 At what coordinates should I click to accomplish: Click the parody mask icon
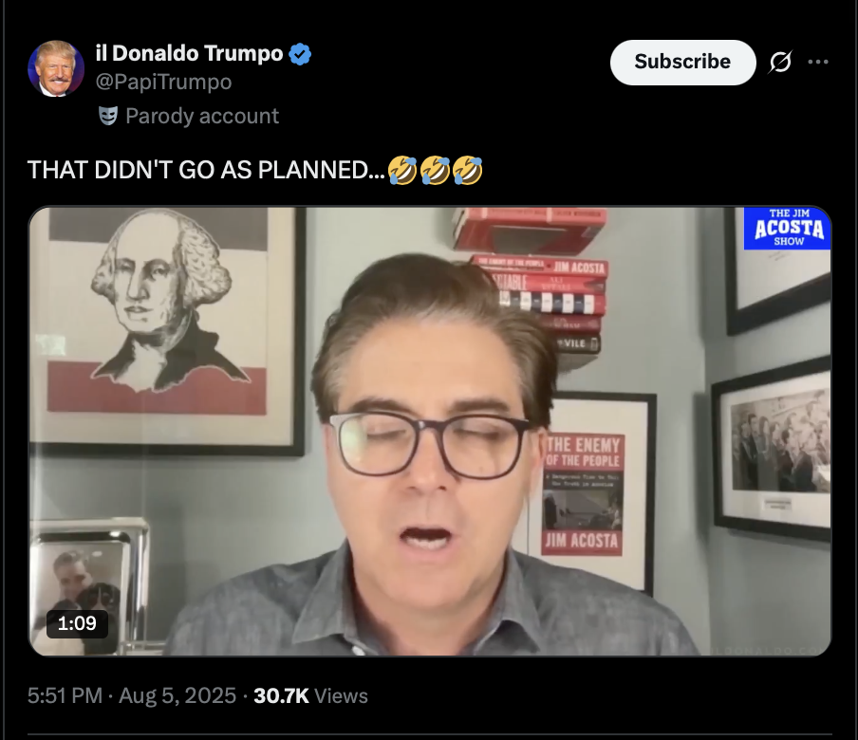pos(108,116)
